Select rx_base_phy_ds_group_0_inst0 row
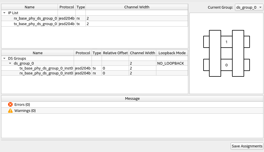The height and width of the screenshot is (152, 264). click(x=46, y=73)
